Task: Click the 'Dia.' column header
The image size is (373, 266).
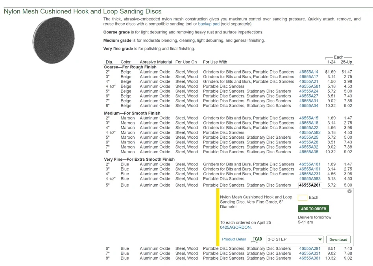Action: click(x=109, y=62)
